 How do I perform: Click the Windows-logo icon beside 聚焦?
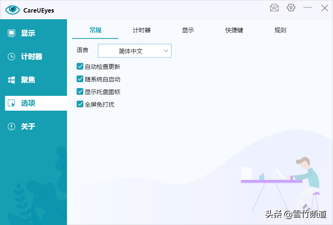point(12,80)
